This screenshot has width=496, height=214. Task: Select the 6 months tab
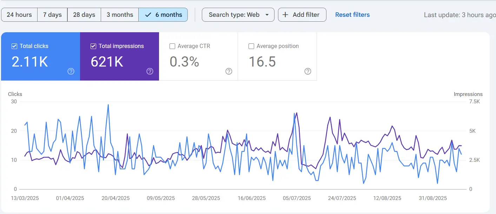(x=163, y=15)
